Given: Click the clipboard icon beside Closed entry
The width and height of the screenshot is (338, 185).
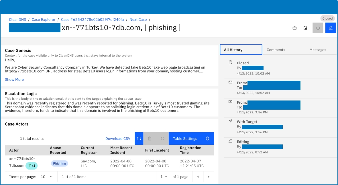Looking at the screenshot, I should 230,62.
